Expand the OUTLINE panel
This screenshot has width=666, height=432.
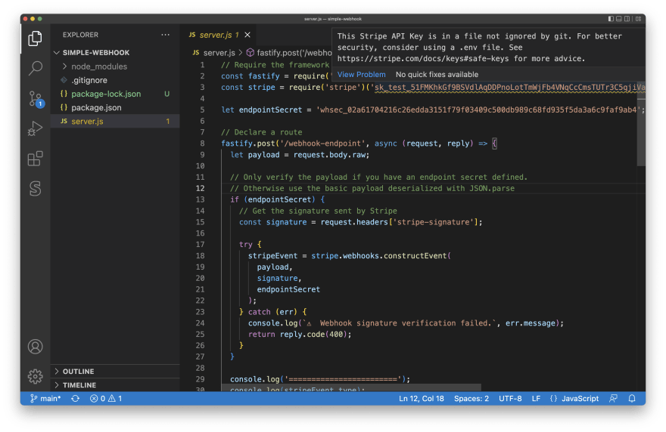[115, 372]
